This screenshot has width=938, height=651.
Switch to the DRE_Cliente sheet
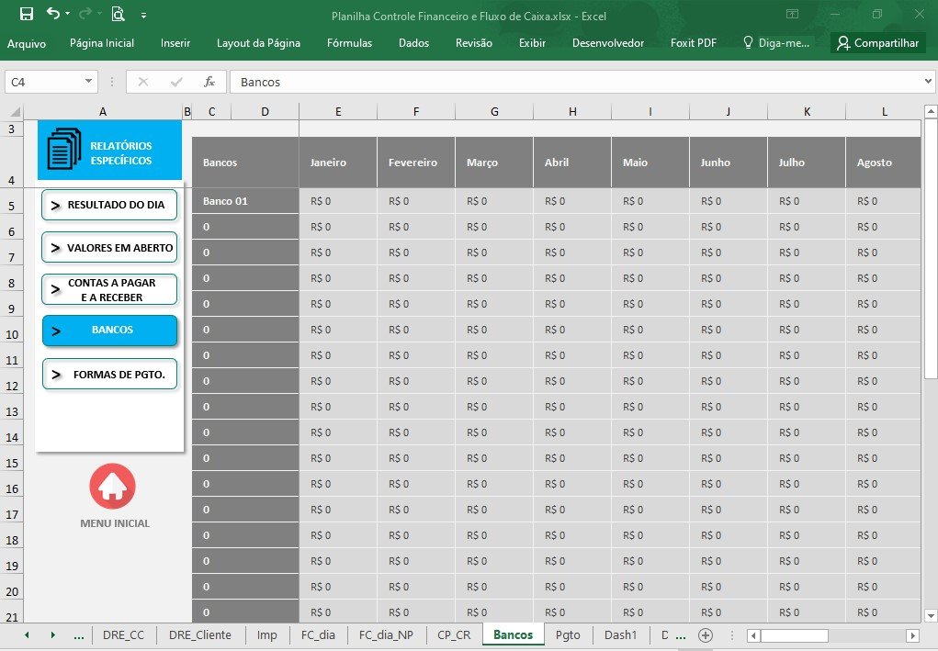(199, 634)
